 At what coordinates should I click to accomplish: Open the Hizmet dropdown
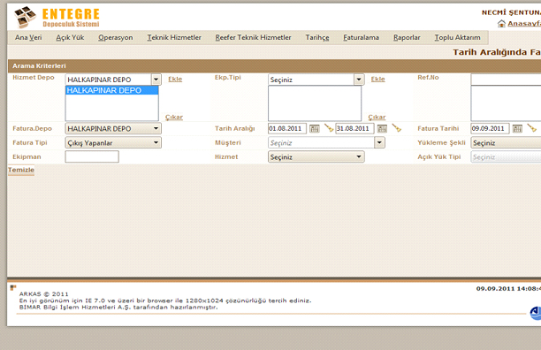316,157
